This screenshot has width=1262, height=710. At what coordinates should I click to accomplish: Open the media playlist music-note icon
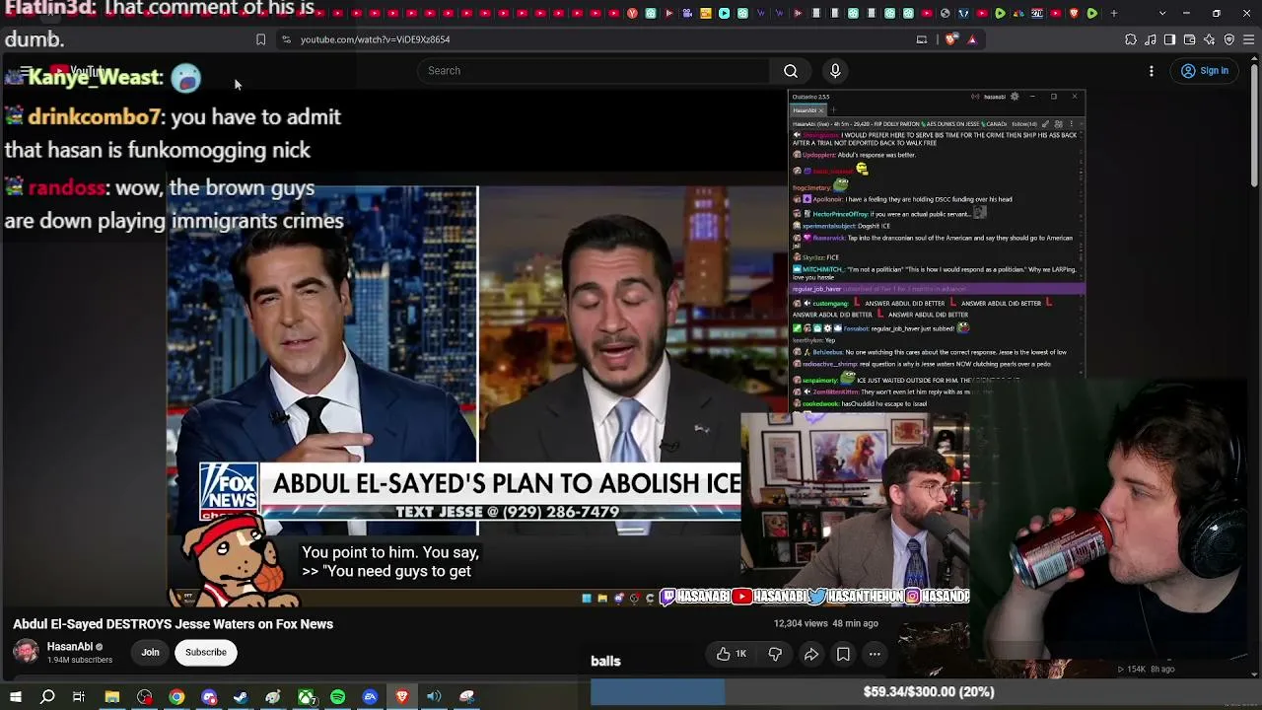click(1151, 39)
